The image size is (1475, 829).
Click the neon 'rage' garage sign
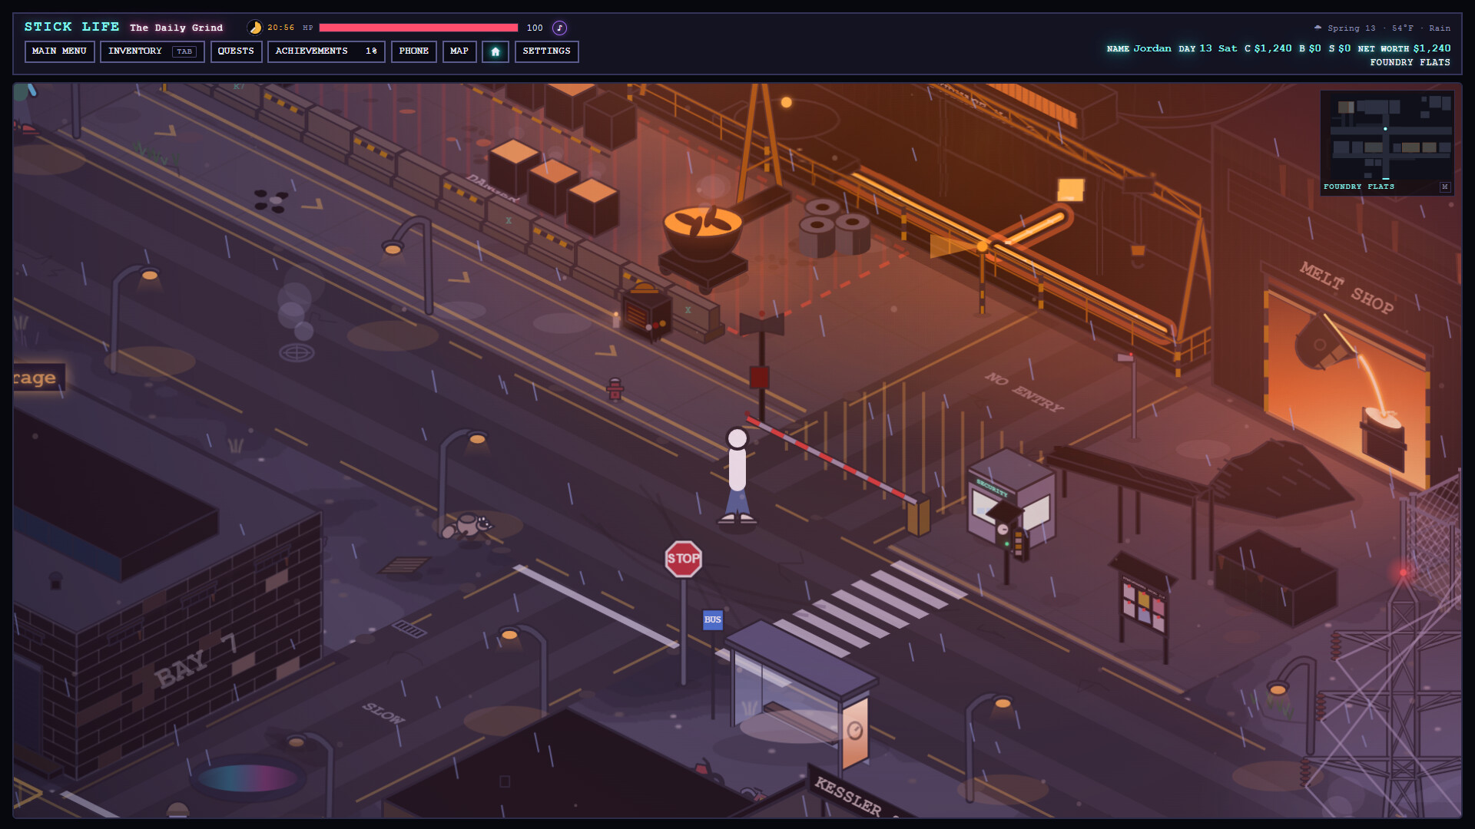tap(37, 378)
